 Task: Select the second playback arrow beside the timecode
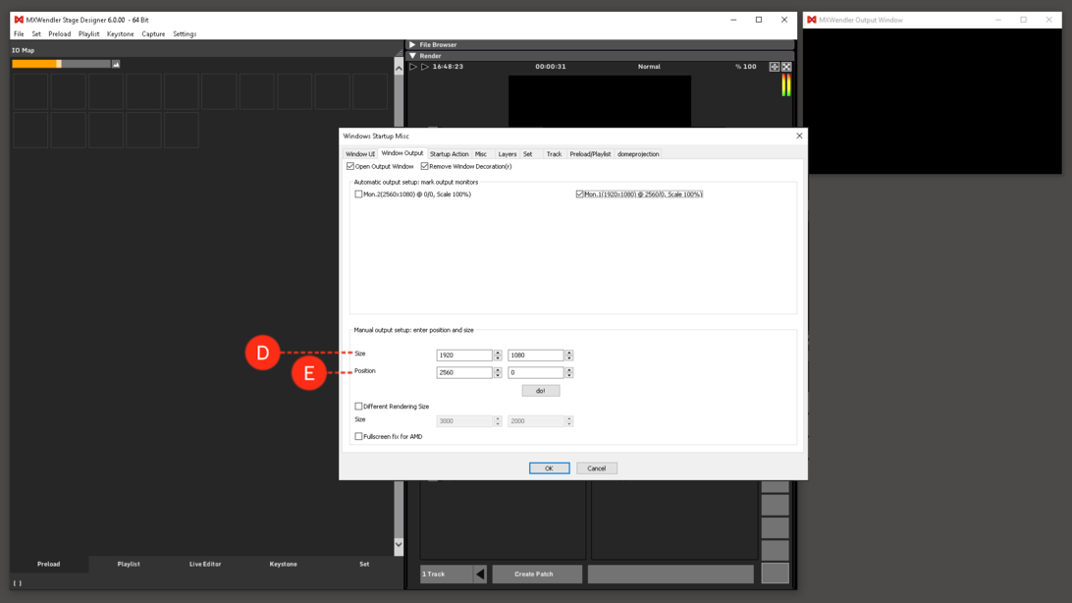click(x=424, y=66)
